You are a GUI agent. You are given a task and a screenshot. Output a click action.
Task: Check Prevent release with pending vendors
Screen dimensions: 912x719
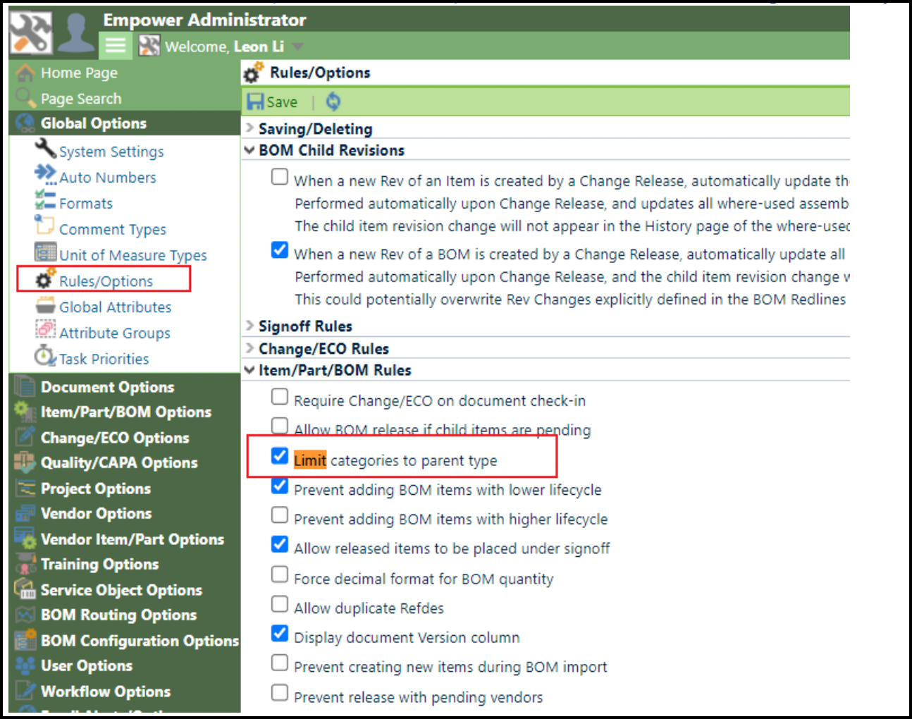coord(280,692)
